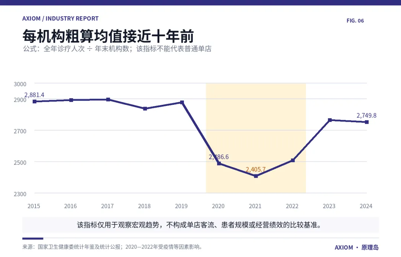Click the 2018 x-axis label
This screenshot has width=401, height=257.
pos(144,206)
